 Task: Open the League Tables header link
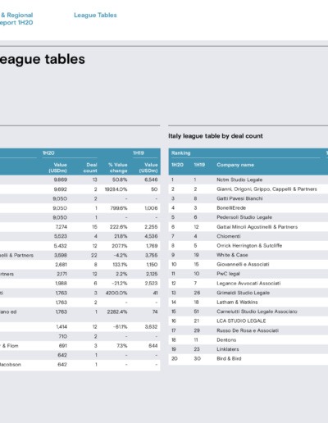pyautogui.click(x=95, y=15)
